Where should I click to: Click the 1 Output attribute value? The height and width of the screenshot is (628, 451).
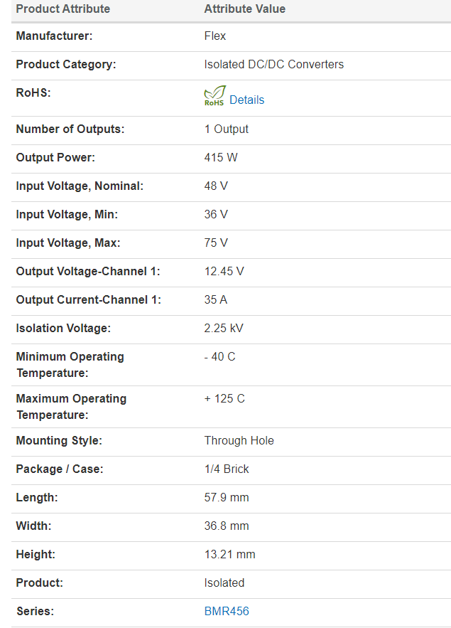[x=227, y=129]
